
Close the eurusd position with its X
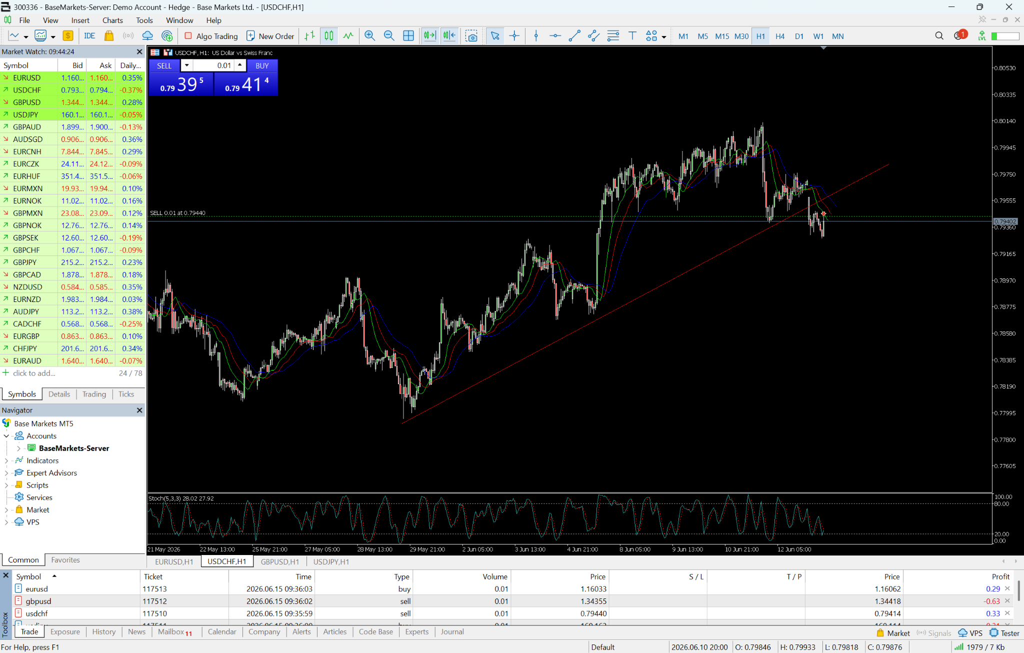(1007, 588)
